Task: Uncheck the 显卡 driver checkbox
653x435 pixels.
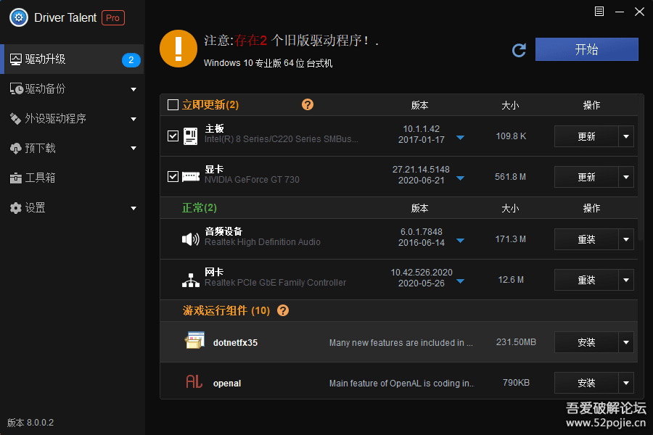Action: 173,176
